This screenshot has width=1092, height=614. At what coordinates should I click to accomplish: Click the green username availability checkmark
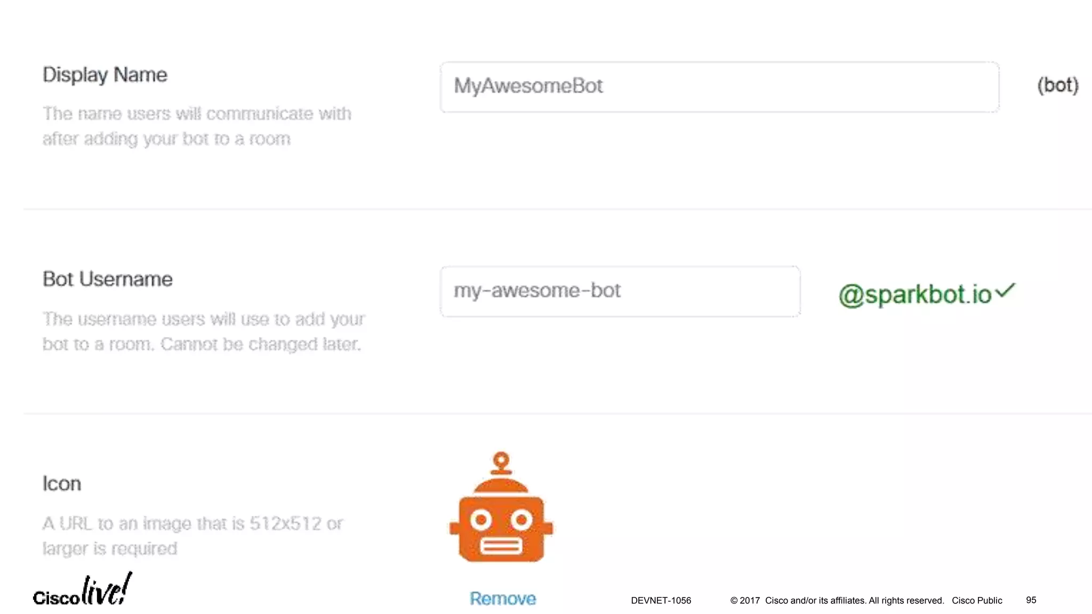click(x=1006, y=290)
